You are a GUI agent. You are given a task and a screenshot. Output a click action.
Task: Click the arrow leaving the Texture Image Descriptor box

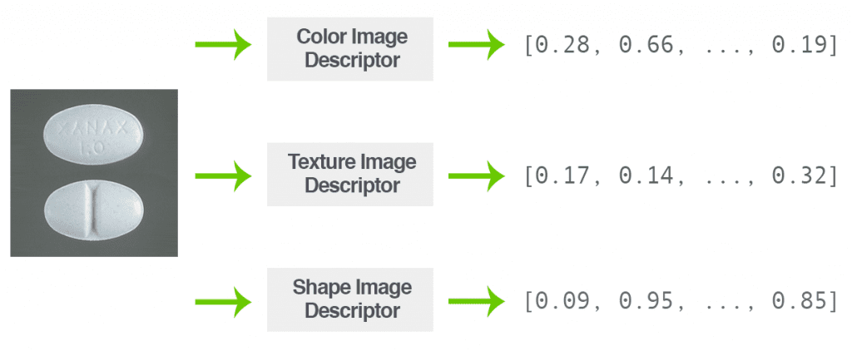[x=477, y=176]
